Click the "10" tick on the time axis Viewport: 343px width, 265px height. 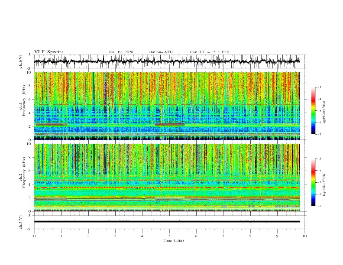[x=304, y=236]
